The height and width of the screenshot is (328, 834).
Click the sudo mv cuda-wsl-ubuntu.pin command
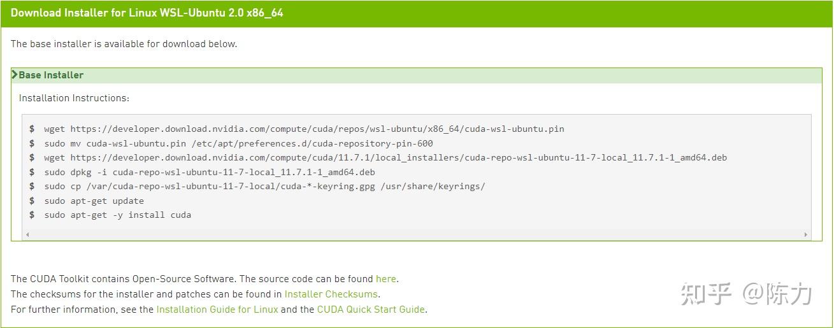coord(238,143)
